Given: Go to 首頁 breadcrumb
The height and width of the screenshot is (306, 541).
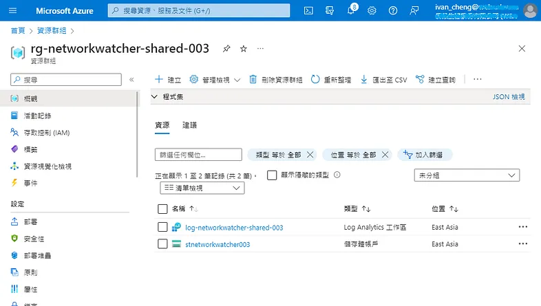Looking at the screenshot, I should click(x=18, y=31).
